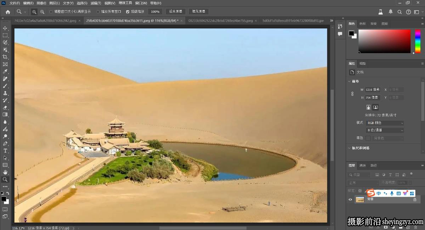Image resolution: width=425 pixels, height=230 pixels.
Task: Hide the 背景 layer via eye icon
Action: (x=350, y=200)
